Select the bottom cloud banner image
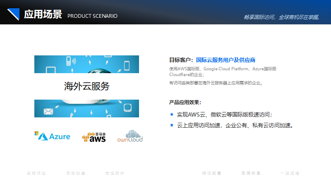The width and height of the screenshot is (331, 186). (x=86, y=108)
